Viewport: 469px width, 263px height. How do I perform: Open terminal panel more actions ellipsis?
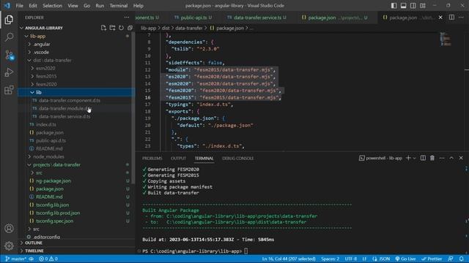click(442, 158)
